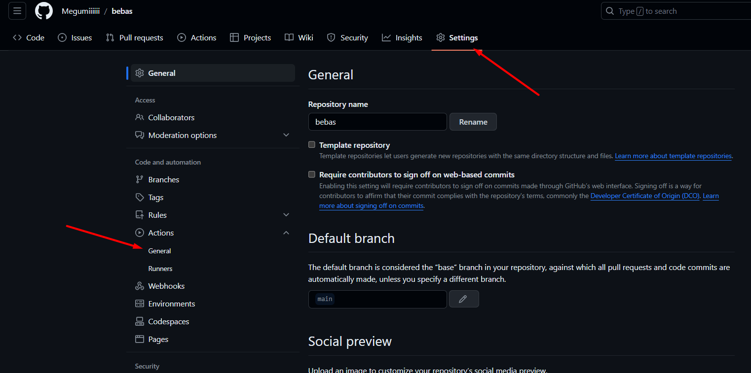Switch to the Pull requests tab

pos(135,38)
